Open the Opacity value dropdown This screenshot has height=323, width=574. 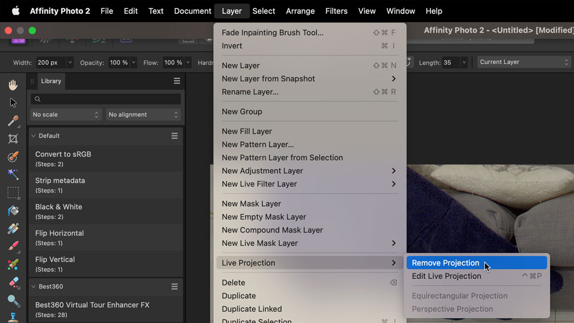coord(133,63)
